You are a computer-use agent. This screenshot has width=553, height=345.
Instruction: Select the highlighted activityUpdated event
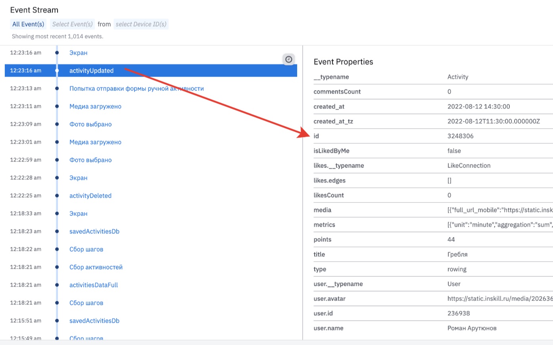(91, 71)
